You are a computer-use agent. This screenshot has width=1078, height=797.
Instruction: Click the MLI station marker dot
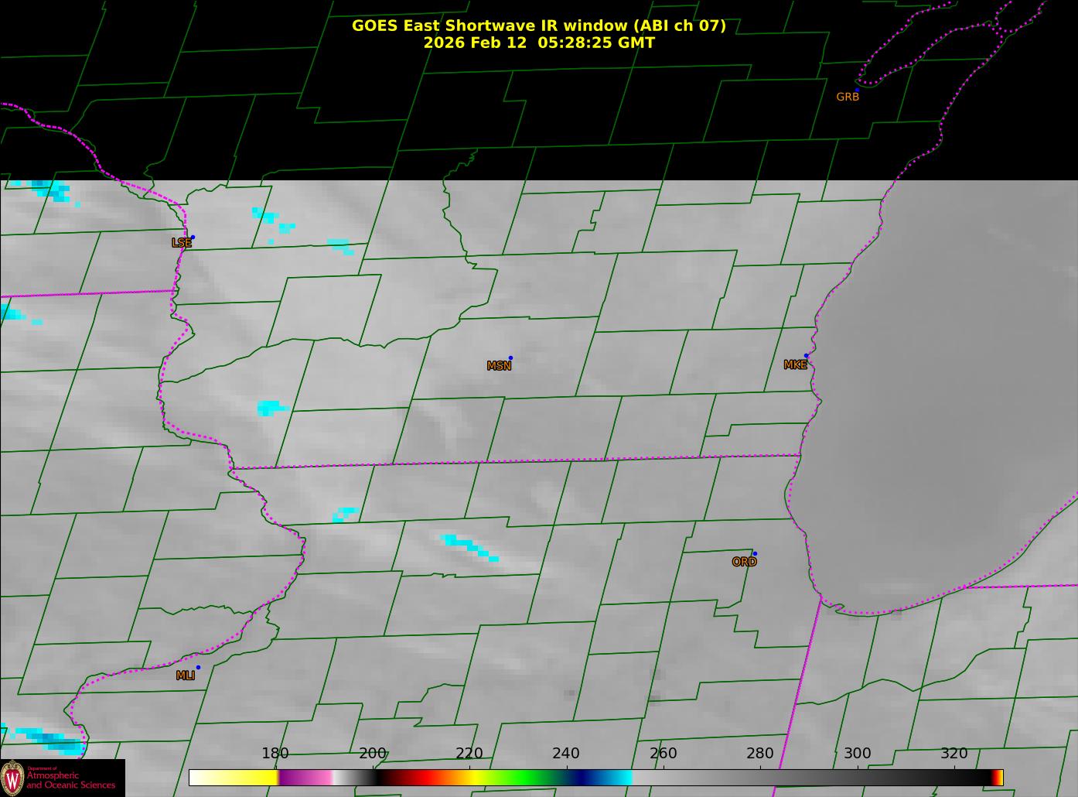click(198, 667)
